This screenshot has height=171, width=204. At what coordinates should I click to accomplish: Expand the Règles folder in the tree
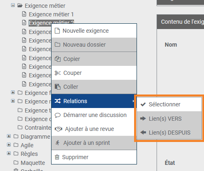(9, 153)
